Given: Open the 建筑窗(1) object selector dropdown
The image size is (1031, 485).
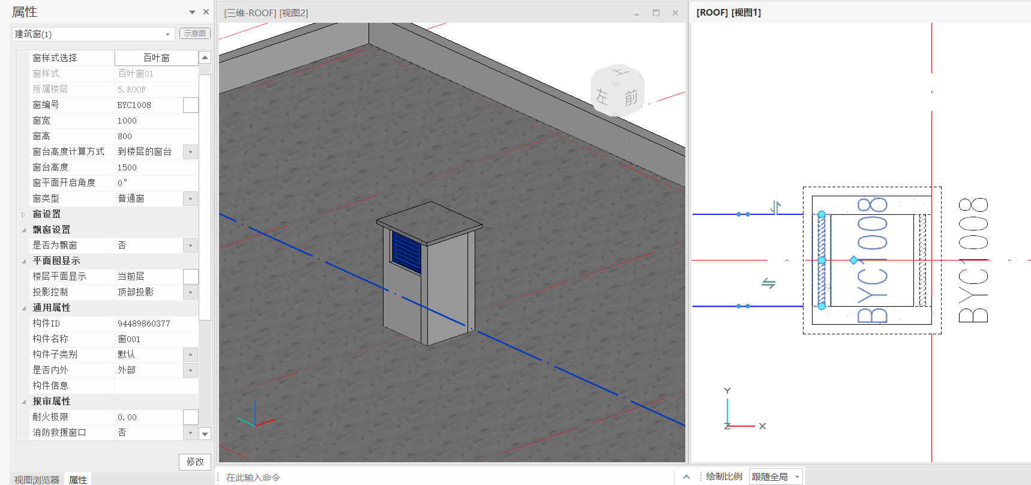Looking at the screenshot, I should (167, 34).
